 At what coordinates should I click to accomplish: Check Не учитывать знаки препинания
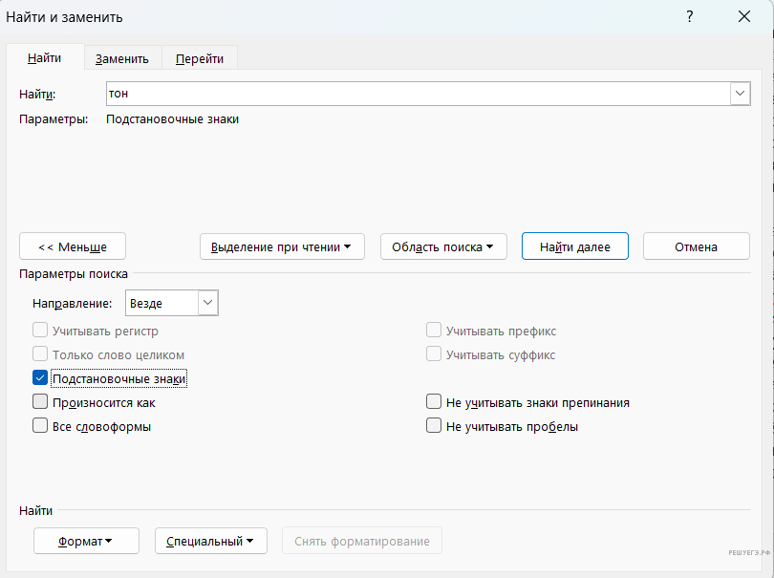click(x=434, y=402)
